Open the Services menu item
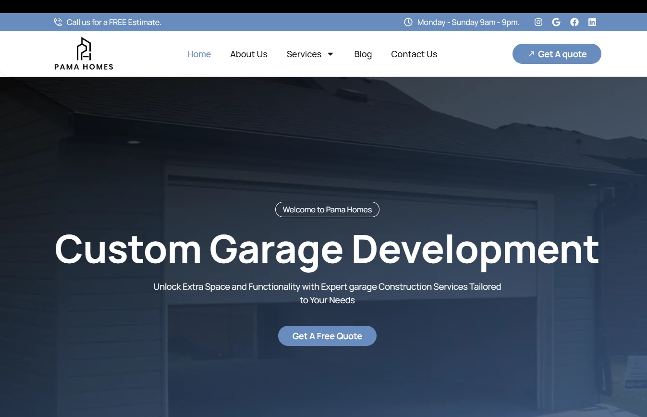Screen dimensions: 647x417 pyautogui.click(x=304, y=54)
